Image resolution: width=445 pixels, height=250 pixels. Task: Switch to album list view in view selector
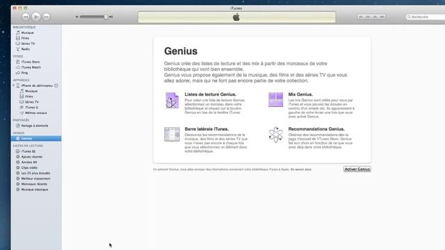(368, 17)
